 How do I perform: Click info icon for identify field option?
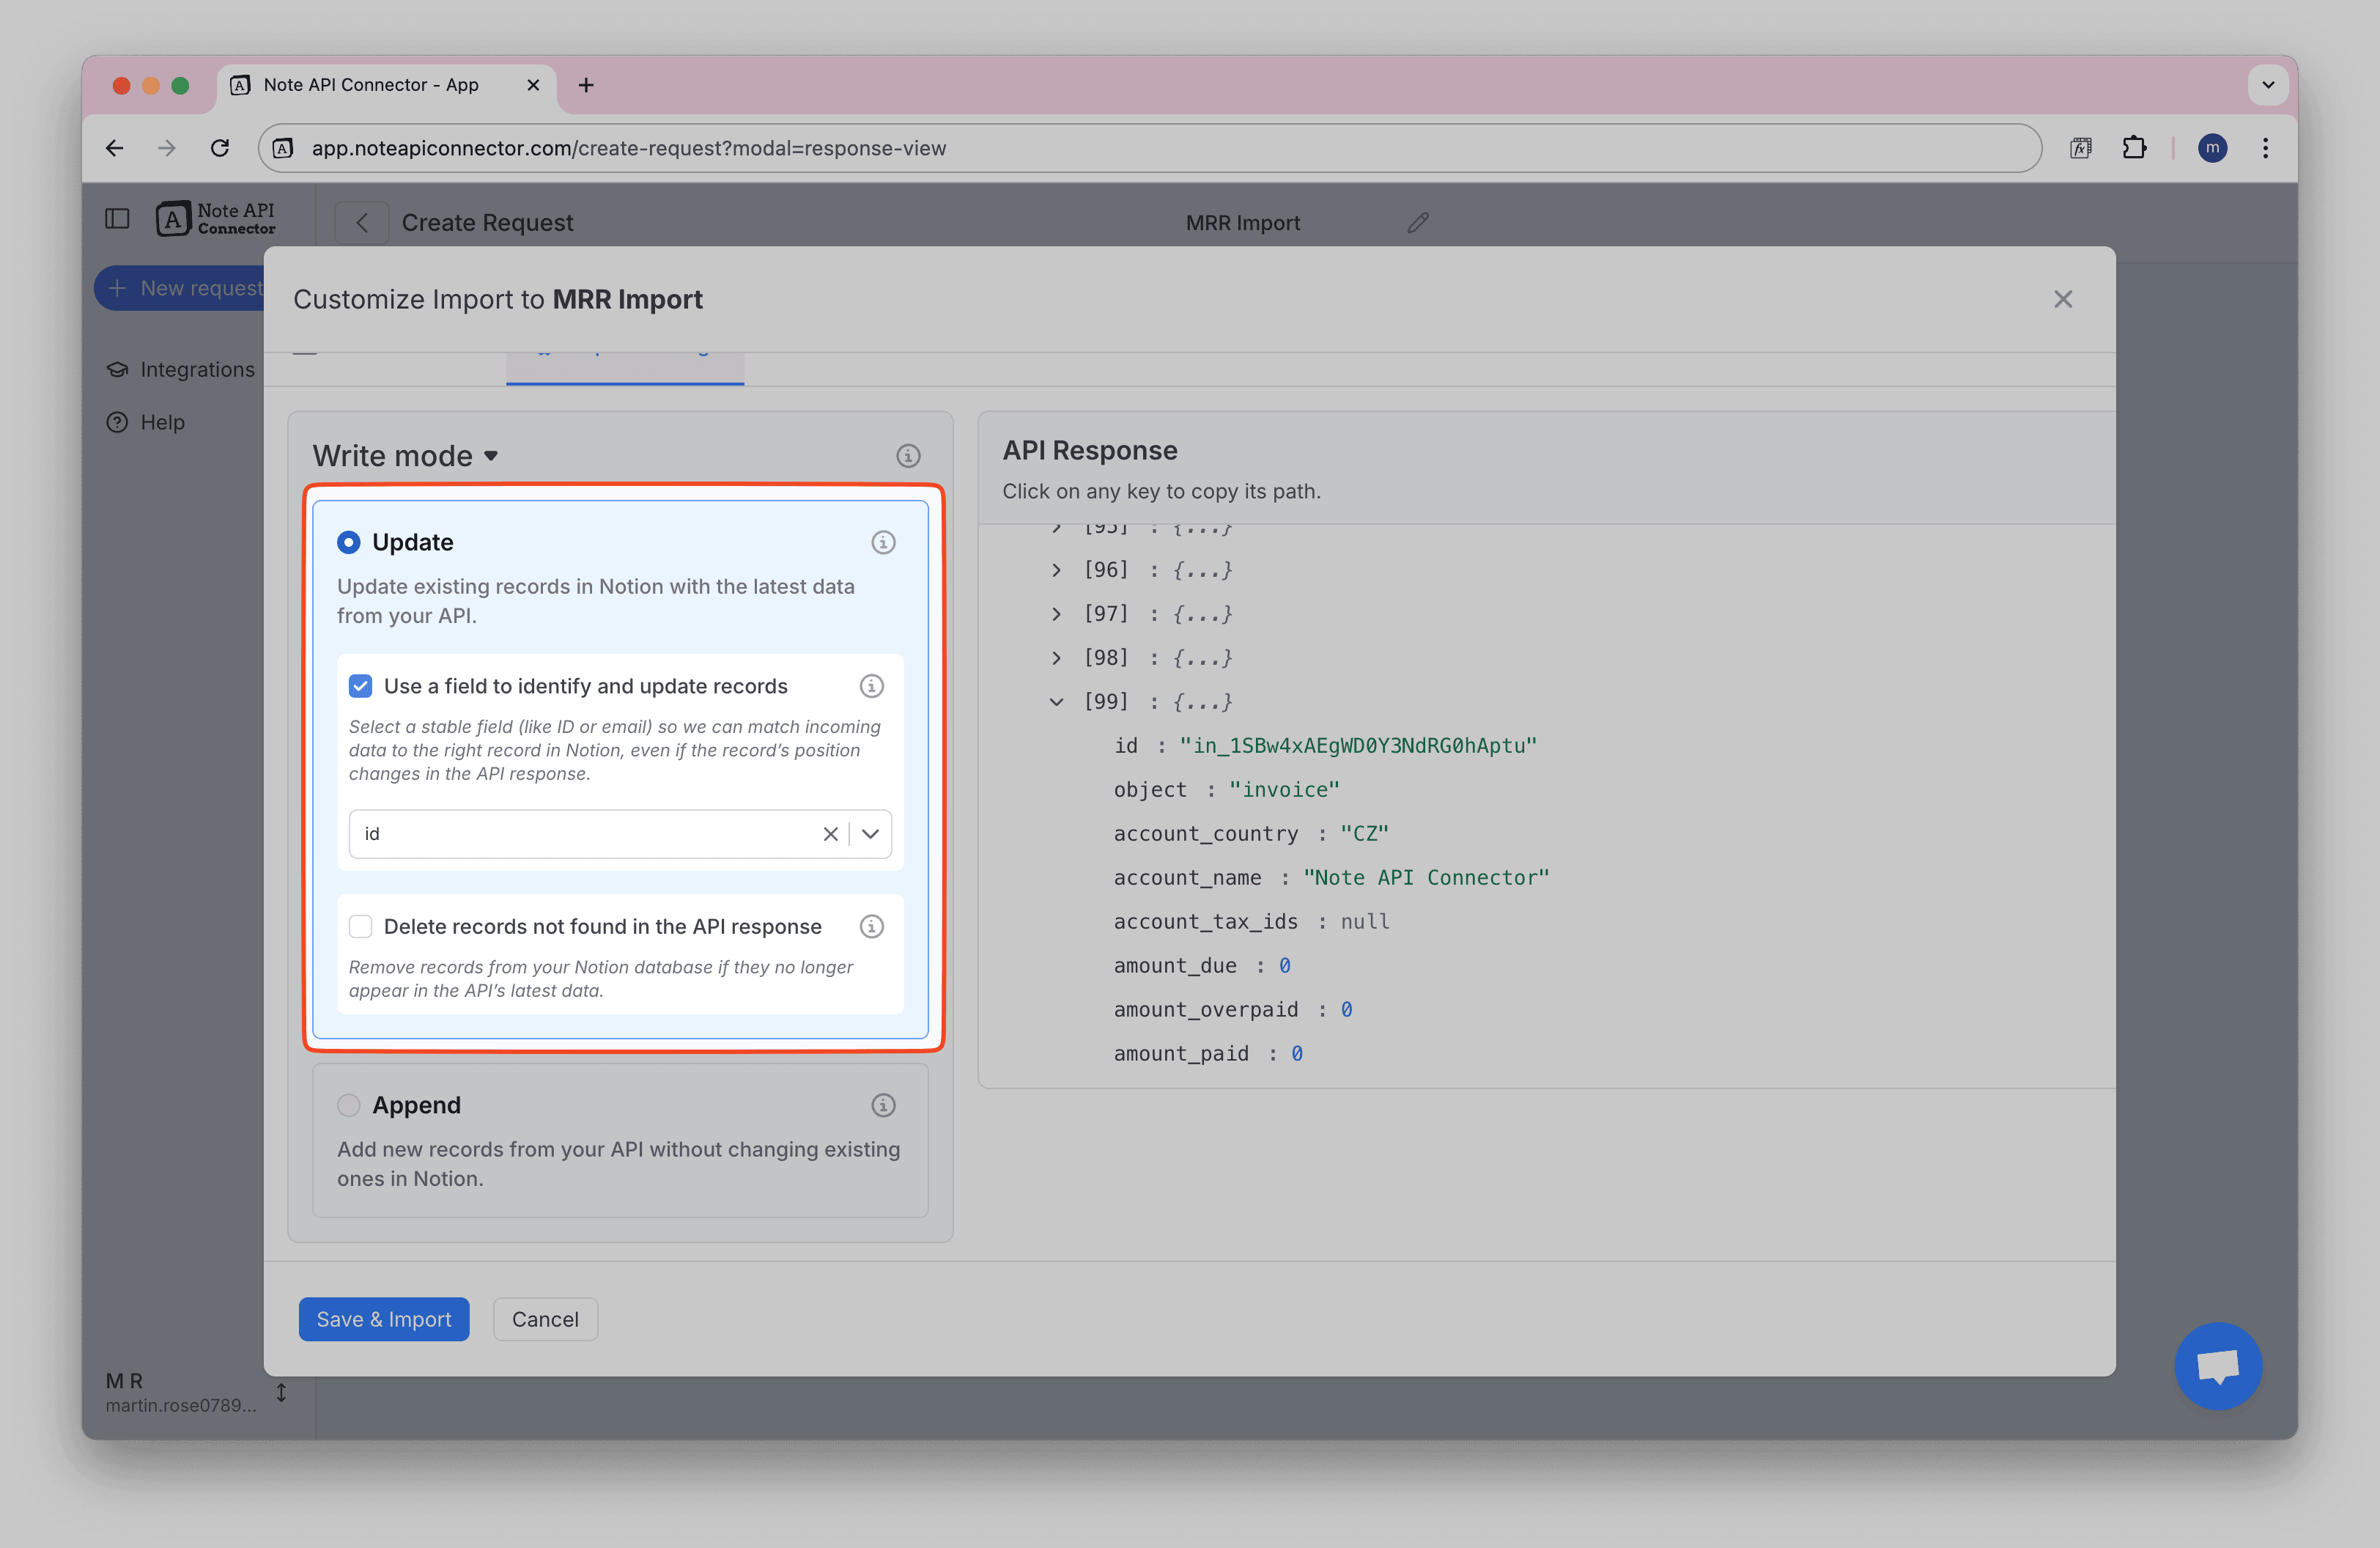tap(871, 686)
